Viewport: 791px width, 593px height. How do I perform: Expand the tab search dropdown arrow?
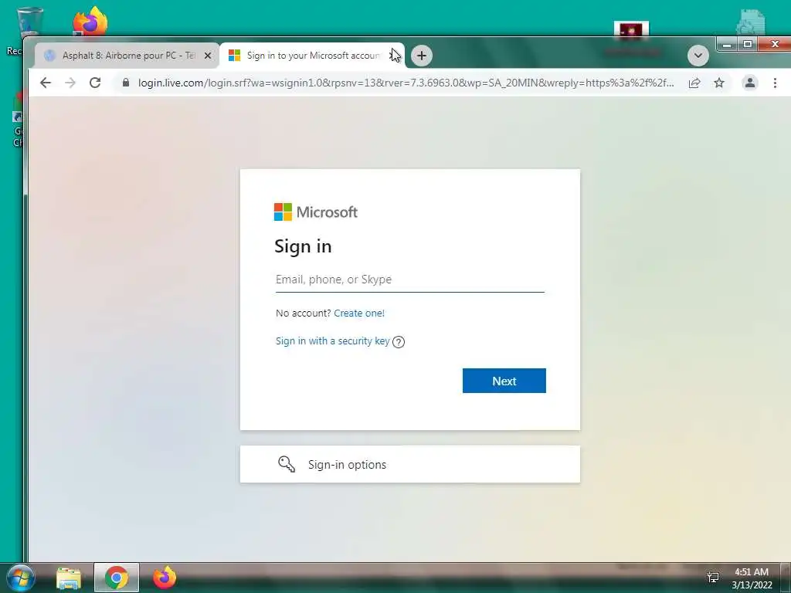point(698,56)
